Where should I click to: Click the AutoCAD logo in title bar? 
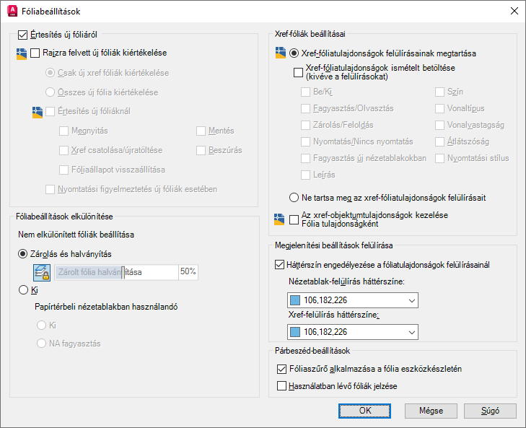pos(12,11)
